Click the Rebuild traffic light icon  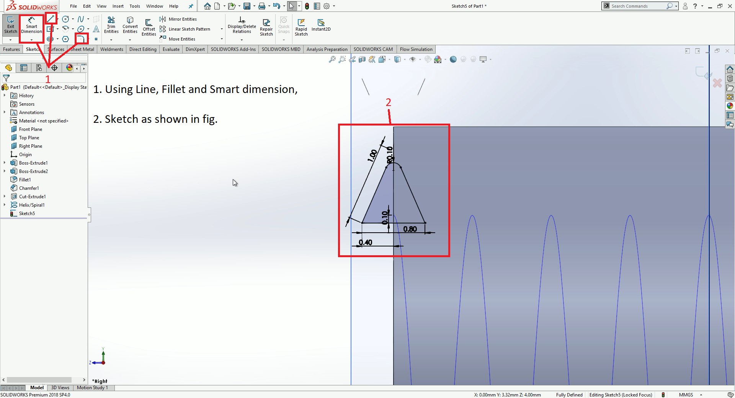307,6
